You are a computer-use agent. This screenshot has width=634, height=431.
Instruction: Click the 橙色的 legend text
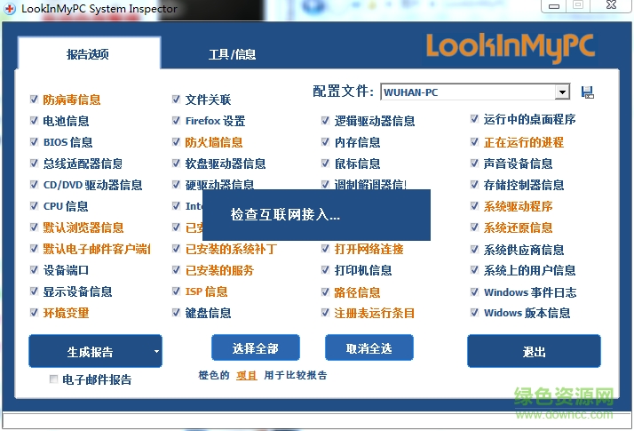(x=213, y=375)
